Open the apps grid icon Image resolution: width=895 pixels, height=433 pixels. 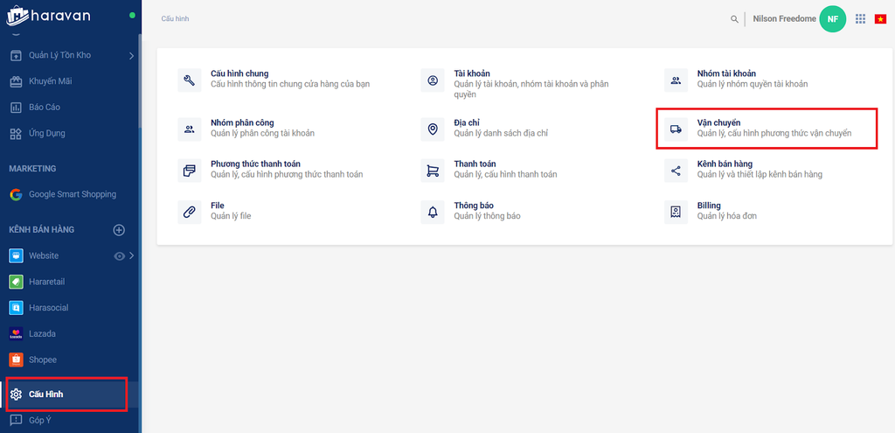860,19
